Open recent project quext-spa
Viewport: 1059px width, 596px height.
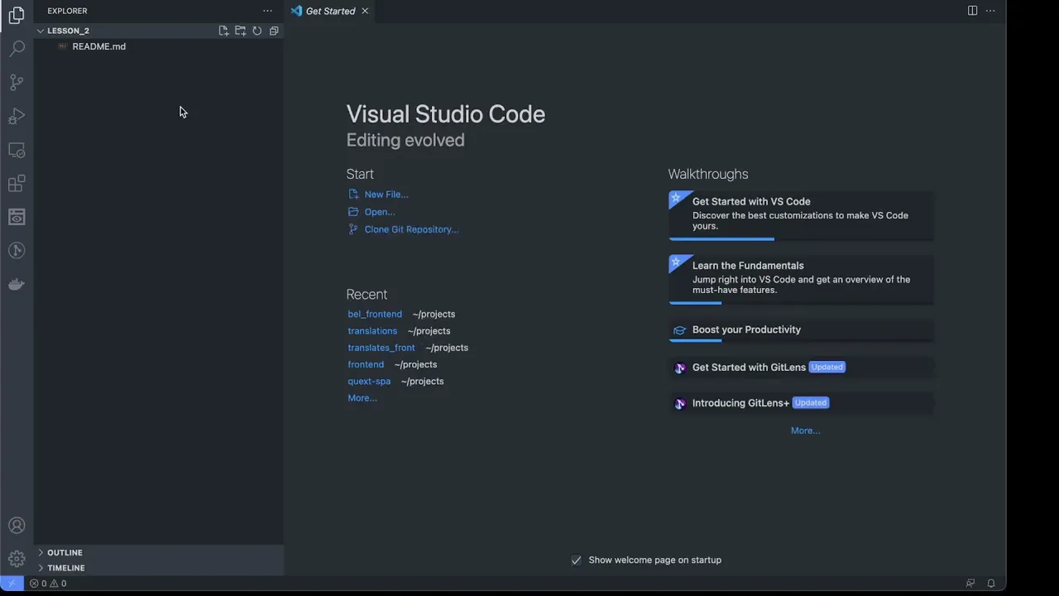369,382
